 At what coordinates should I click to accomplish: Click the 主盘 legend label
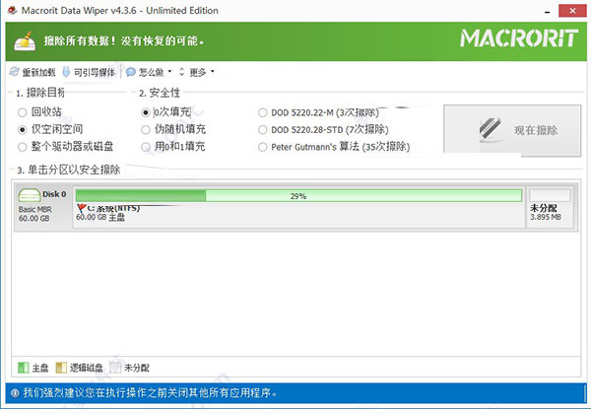tap(40, 368)
